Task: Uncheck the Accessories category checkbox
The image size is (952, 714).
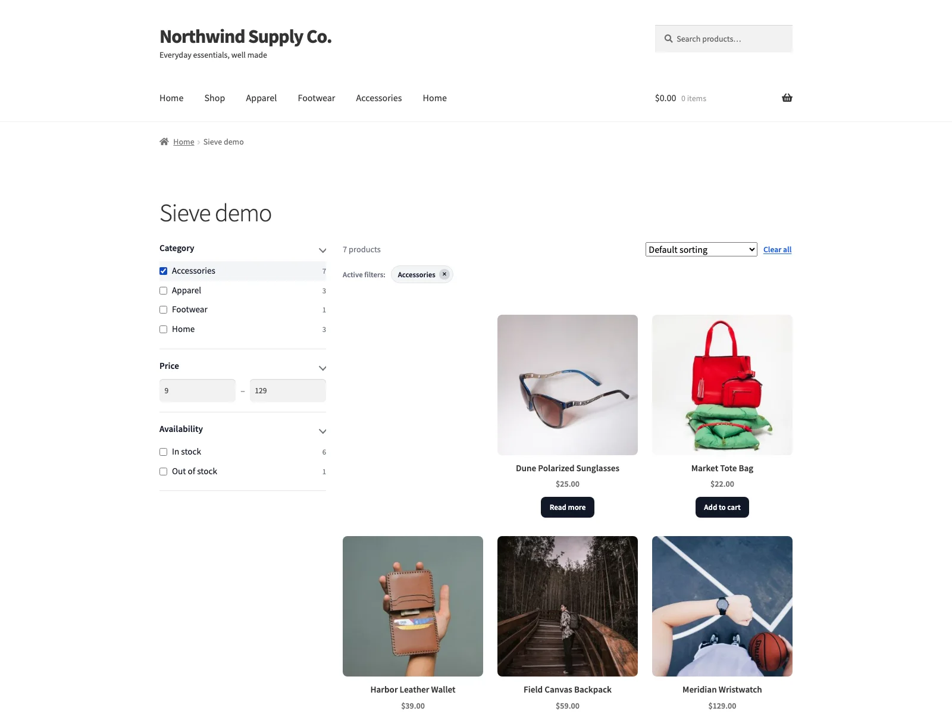Action: coord(163,271)
